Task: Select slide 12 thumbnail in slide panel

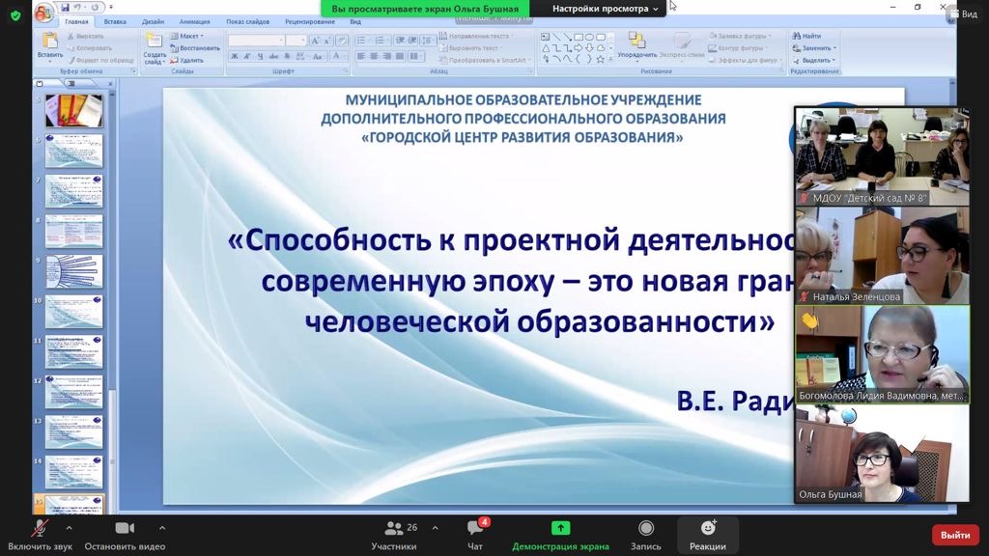Action: [73, 392]
